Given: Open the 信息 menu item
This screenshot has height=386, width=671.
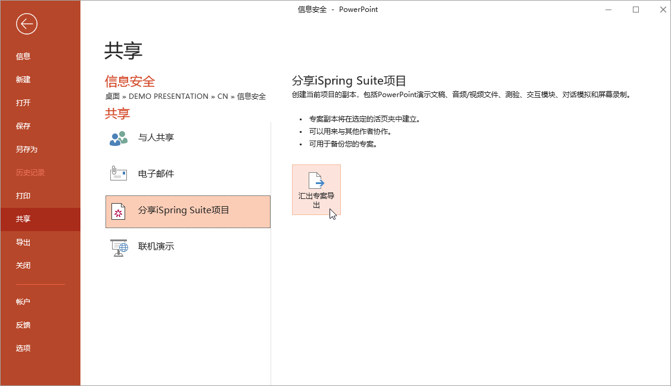Looking at the screenshot, I should [23, 57].
